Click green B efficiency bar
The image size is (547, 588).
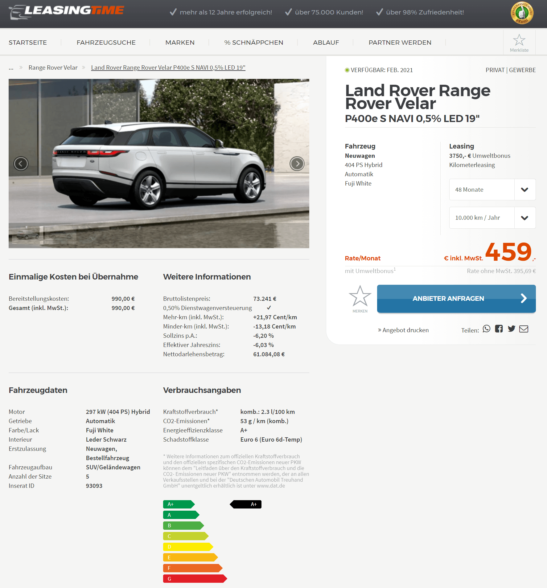[183, 525]
